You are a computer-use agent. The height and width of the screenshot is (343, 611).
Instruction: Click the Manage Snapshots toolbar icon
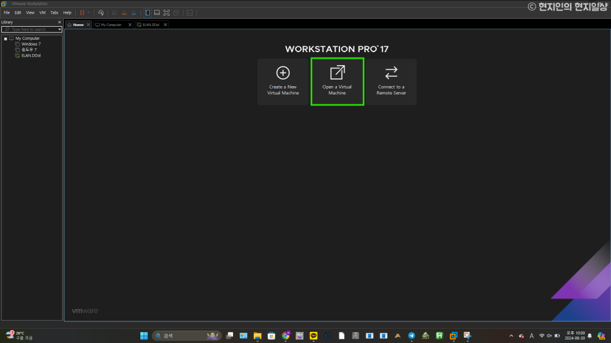coord(134,13)
